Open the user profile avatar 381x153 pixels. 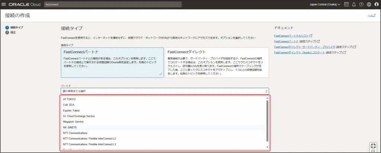(x=377, y=4)
